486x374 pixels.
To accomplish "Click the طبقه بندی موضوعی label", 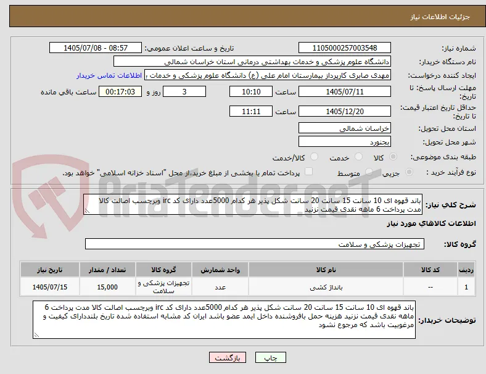I will click(x=443, y=157).
